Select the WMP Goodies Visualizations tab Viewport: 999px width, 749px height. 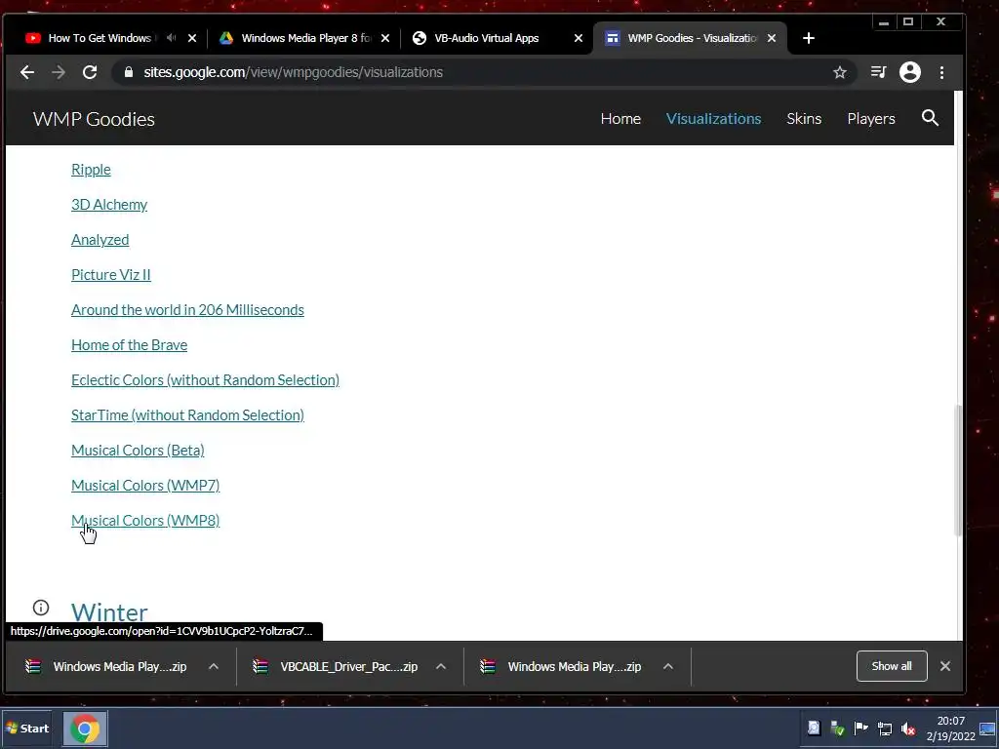coord(692,38)
